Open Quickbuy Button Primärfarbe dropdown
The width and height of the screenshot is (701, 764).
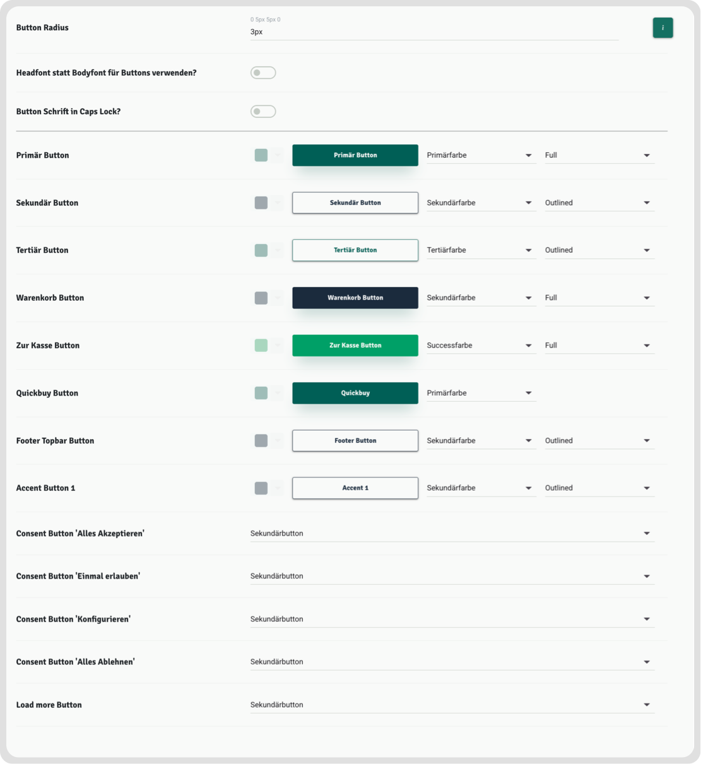(481, 393)
